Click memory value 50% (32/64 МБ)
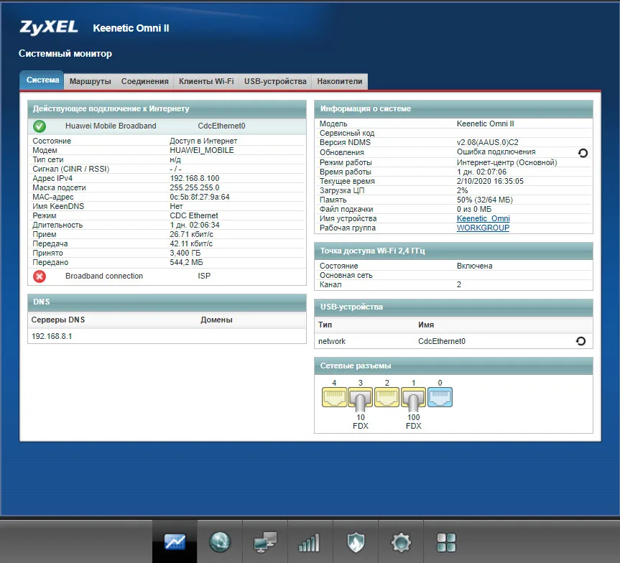The height and width of the screenshot is (563, 620). pyautogui.click(x=485, y=200)
